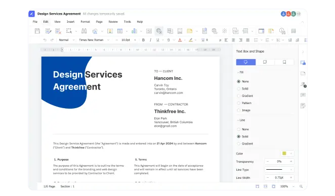Toggle Bold formatting
This screenshot has width=335, height=196.
(x=143, y=40)
